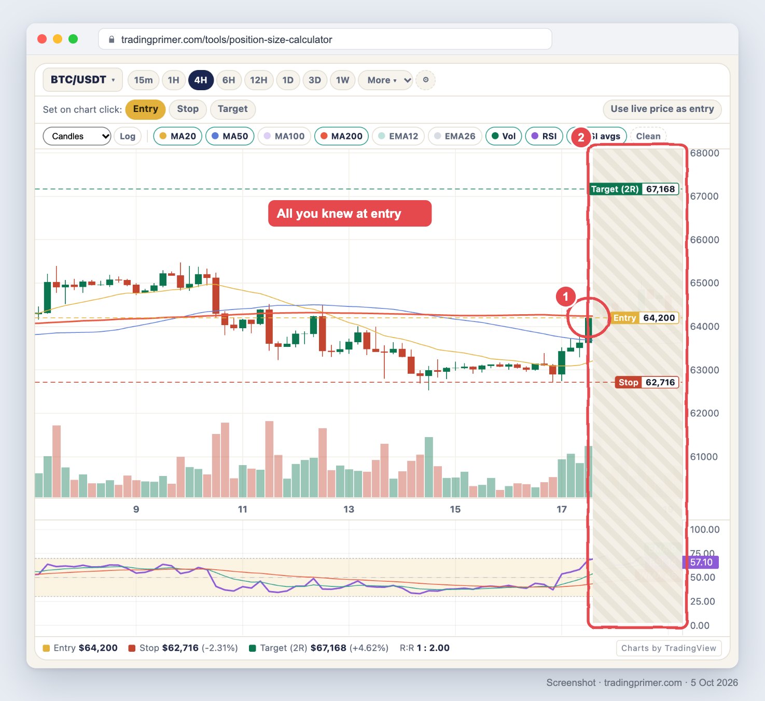The height and width of the screenshot is (701, 765).
Task: Click the Target (2R) $67,168 legend item
Action: [319, 648]
